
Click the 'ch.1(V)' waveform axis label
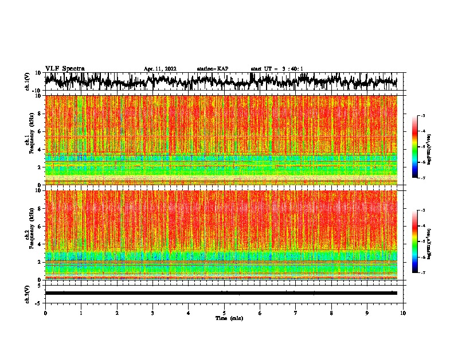(x=28, y=82)
